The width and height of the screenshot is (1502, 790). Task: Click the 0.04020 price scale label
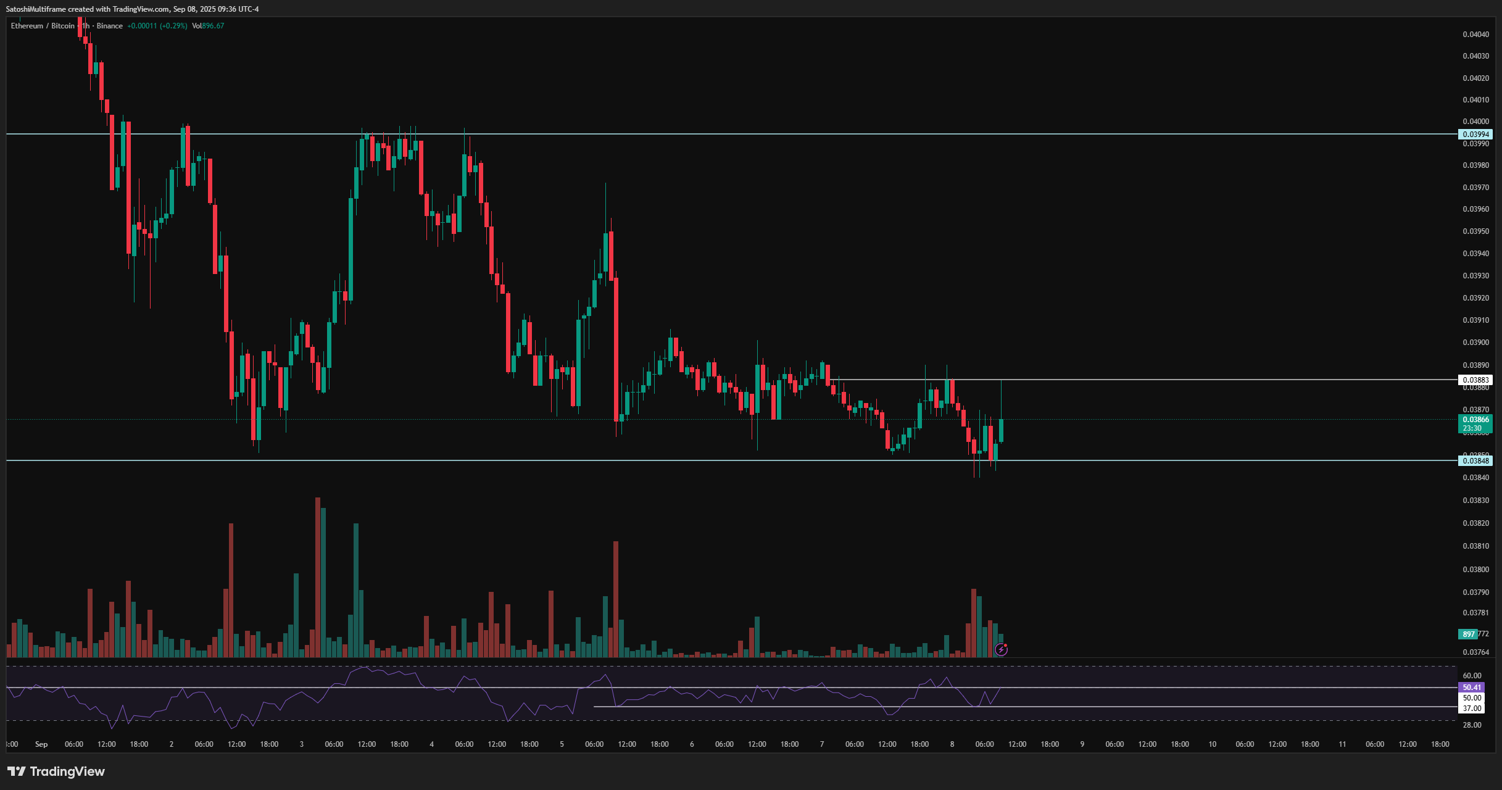(x=1475, y=78)
